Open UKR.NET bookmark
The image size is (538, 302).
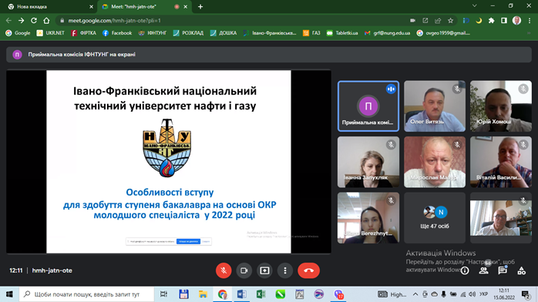[x=51, y=33]
